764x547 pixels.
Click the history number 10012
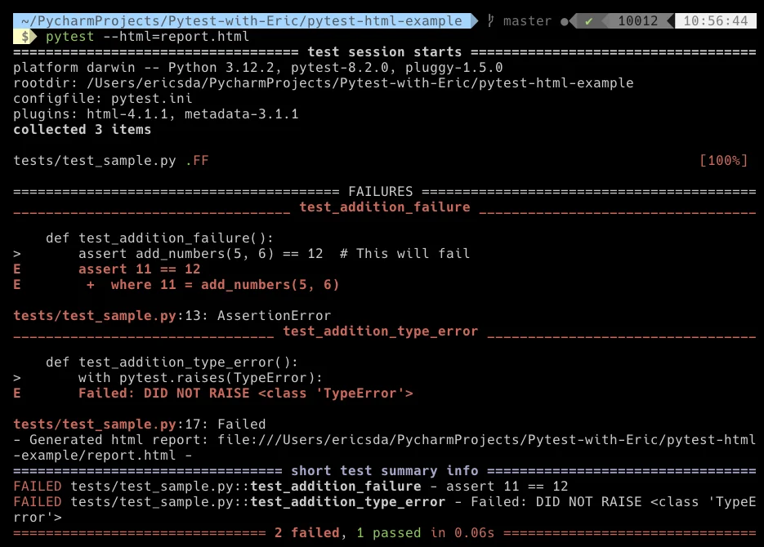[x=638, y=21]
